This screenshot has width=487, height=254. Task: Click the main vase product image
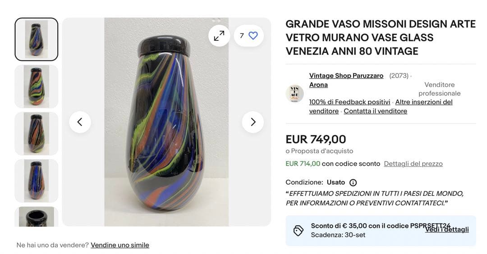(166, 131)
